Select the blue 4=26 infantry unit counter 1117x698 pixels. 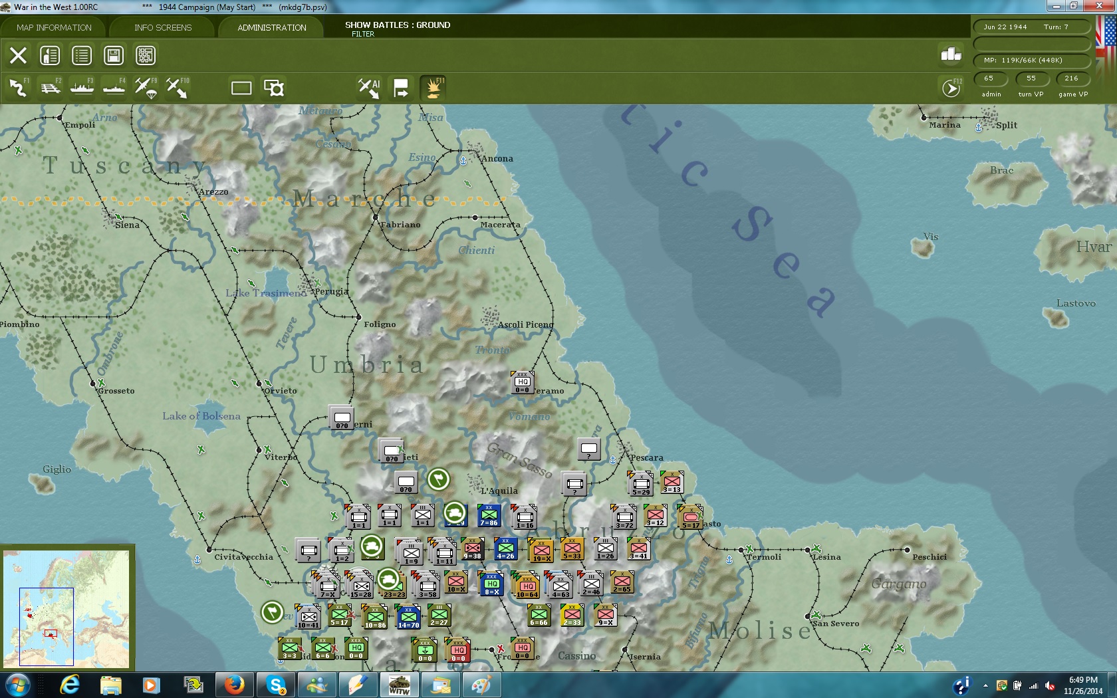point(505,549)
